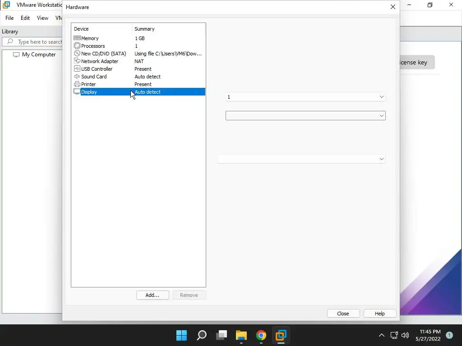The width and height of the screenshot is (462, 346).
Task: Show hidden system tray icons
Action: (x=382, y=335)
